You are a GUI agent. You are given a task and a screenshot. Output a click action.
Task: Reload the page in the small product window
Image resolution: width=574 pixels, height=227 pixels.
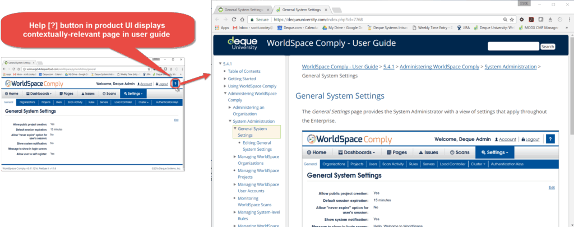[13, 69]
